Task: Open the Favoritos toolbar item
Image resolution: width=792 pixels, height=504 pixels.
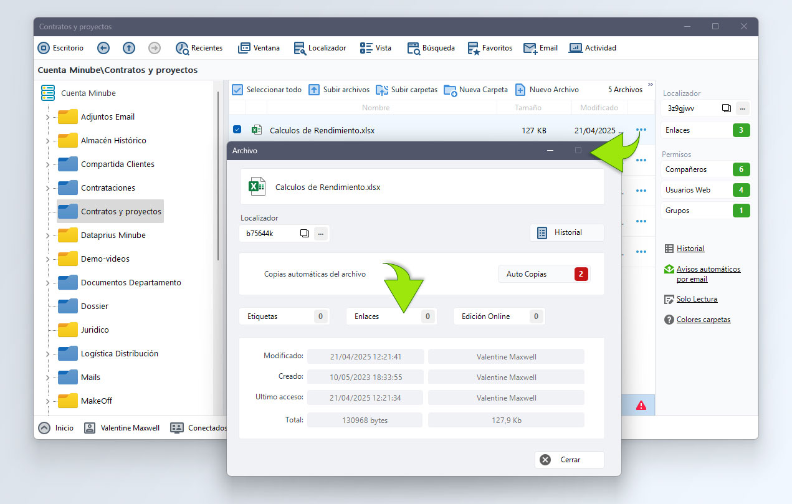Action: (x=489, y=48)
